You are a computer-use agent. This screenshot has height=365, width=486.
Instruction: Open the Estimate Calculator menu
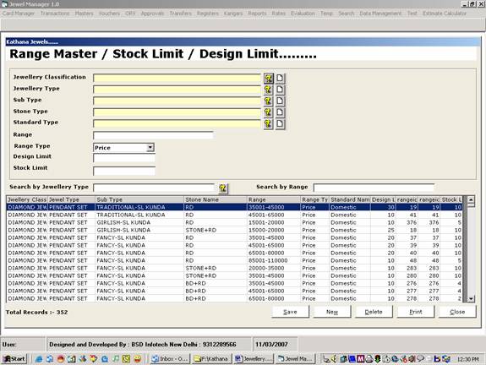coord(445,14)
